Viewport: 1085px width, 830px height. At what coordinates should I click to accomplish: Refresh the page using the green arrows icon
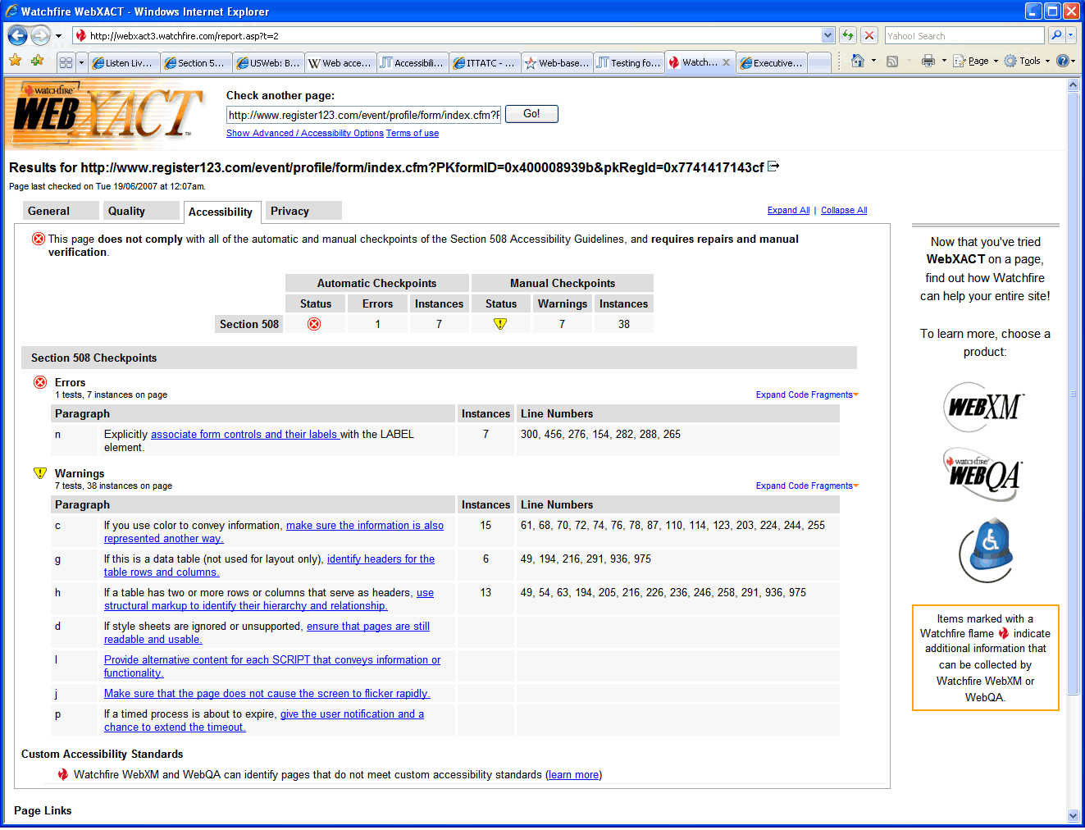[x=848, y=35]
